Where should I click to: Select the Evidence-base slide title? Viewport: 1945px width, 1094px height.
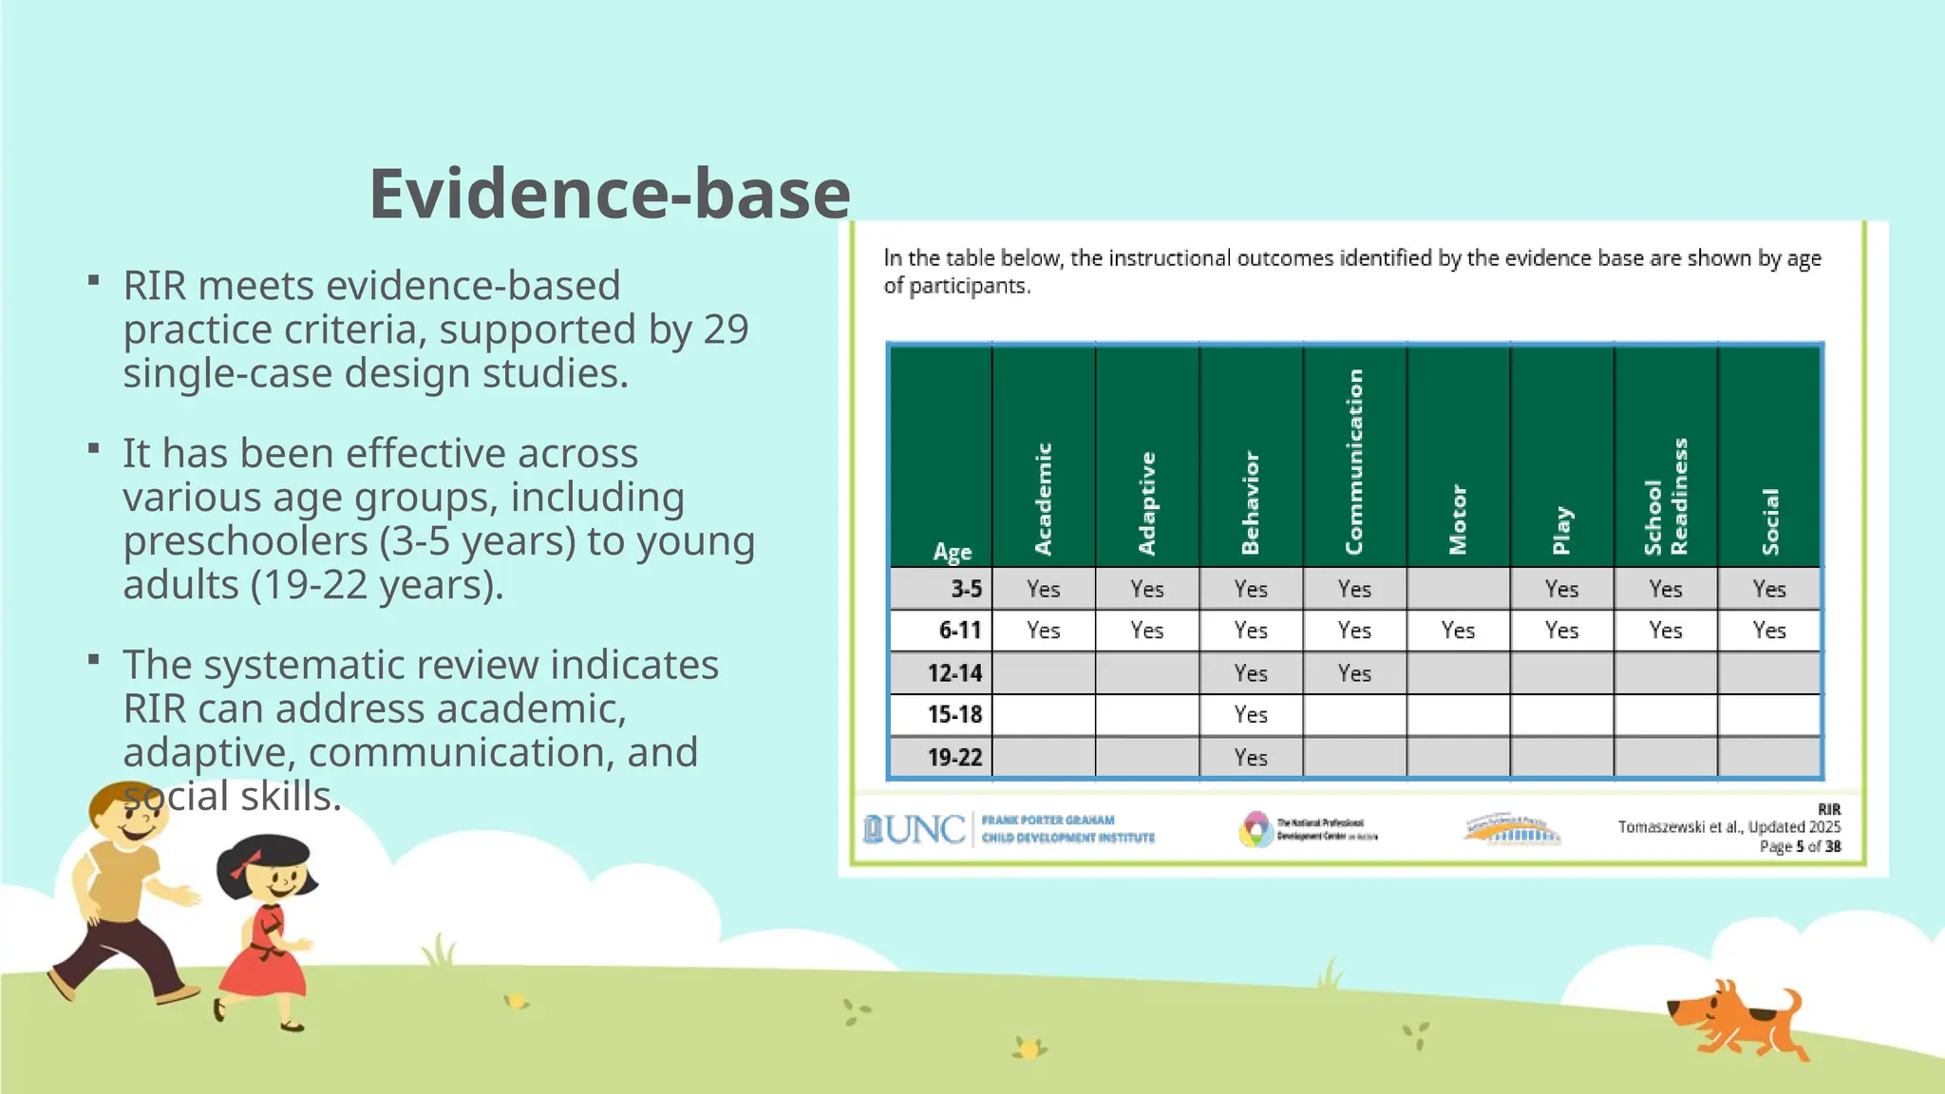pyautogui.click(x=609, y=194)
